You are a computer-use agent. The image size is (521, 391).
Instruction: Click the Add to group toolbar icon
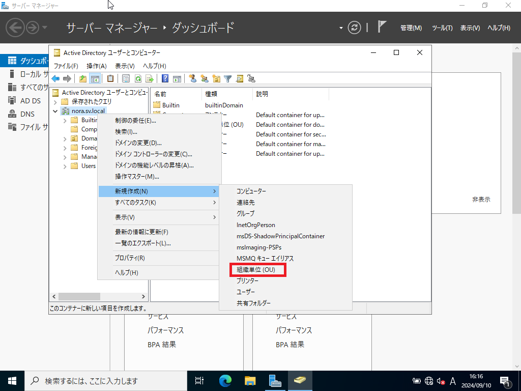click(x=251, y=79)
